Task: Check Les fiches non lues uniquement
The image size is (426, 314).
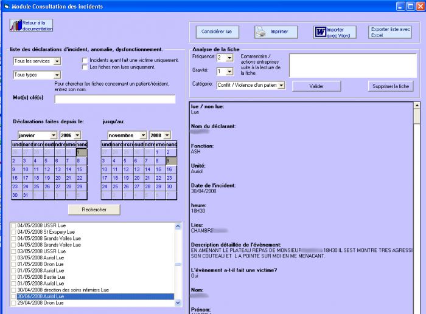Action: pyautogui.click(x=85, y=67)
